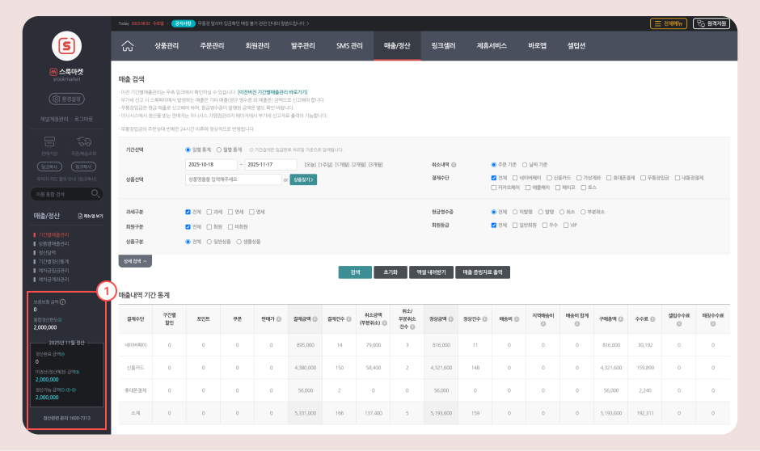This screenshot has height=451, width=760.
Task: Collapse the 상세 검색 panel
Action: tap(135, 262)
